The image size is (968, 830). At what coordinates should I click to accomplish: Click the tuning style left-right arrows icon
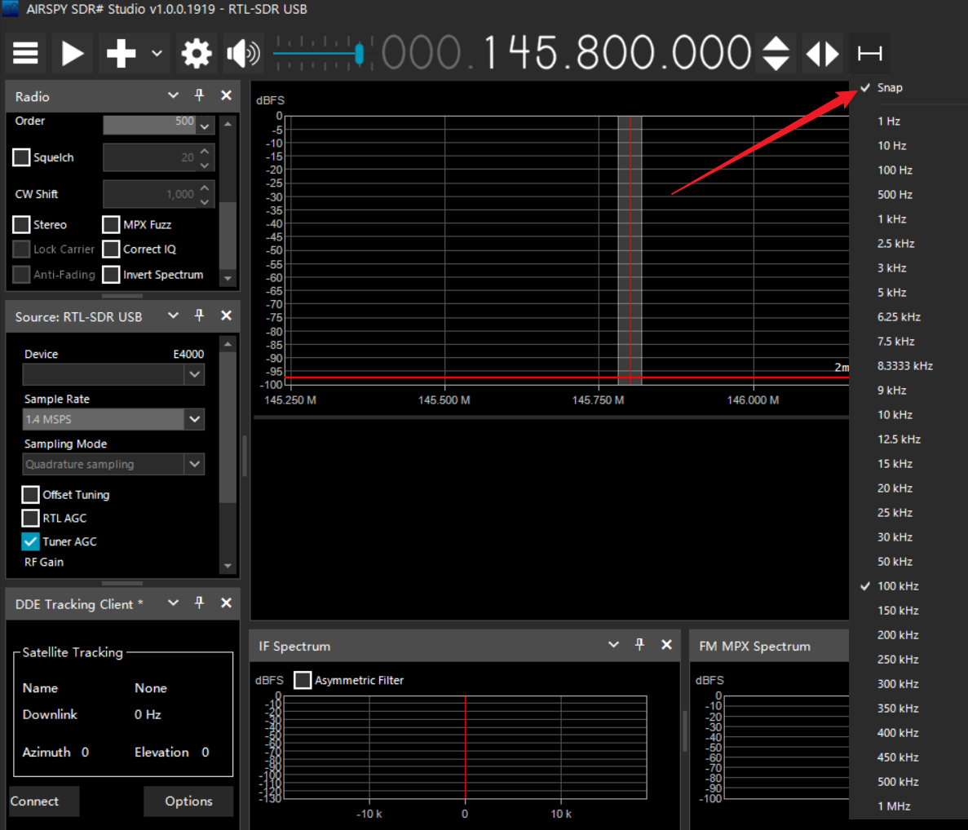[822, 54]
